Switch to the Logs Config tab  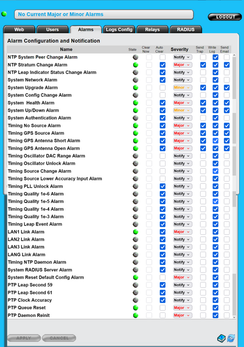pyautogui.click(x=119, y=29)
